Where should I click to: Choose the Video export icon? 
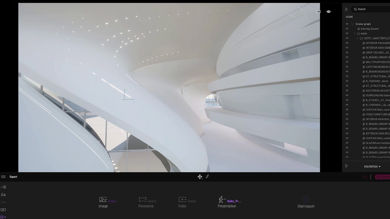[182, 200]
